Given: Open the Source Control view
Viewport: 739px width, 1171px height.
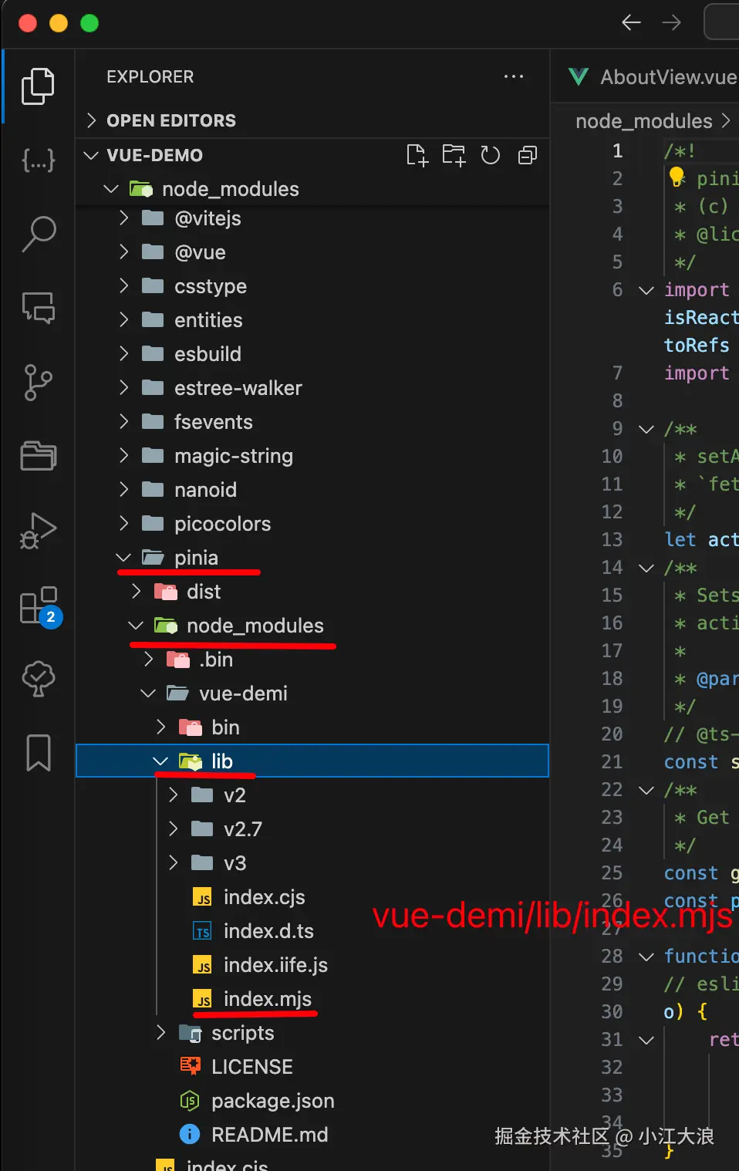Looking at the screenshot, I should click(38, 382).
